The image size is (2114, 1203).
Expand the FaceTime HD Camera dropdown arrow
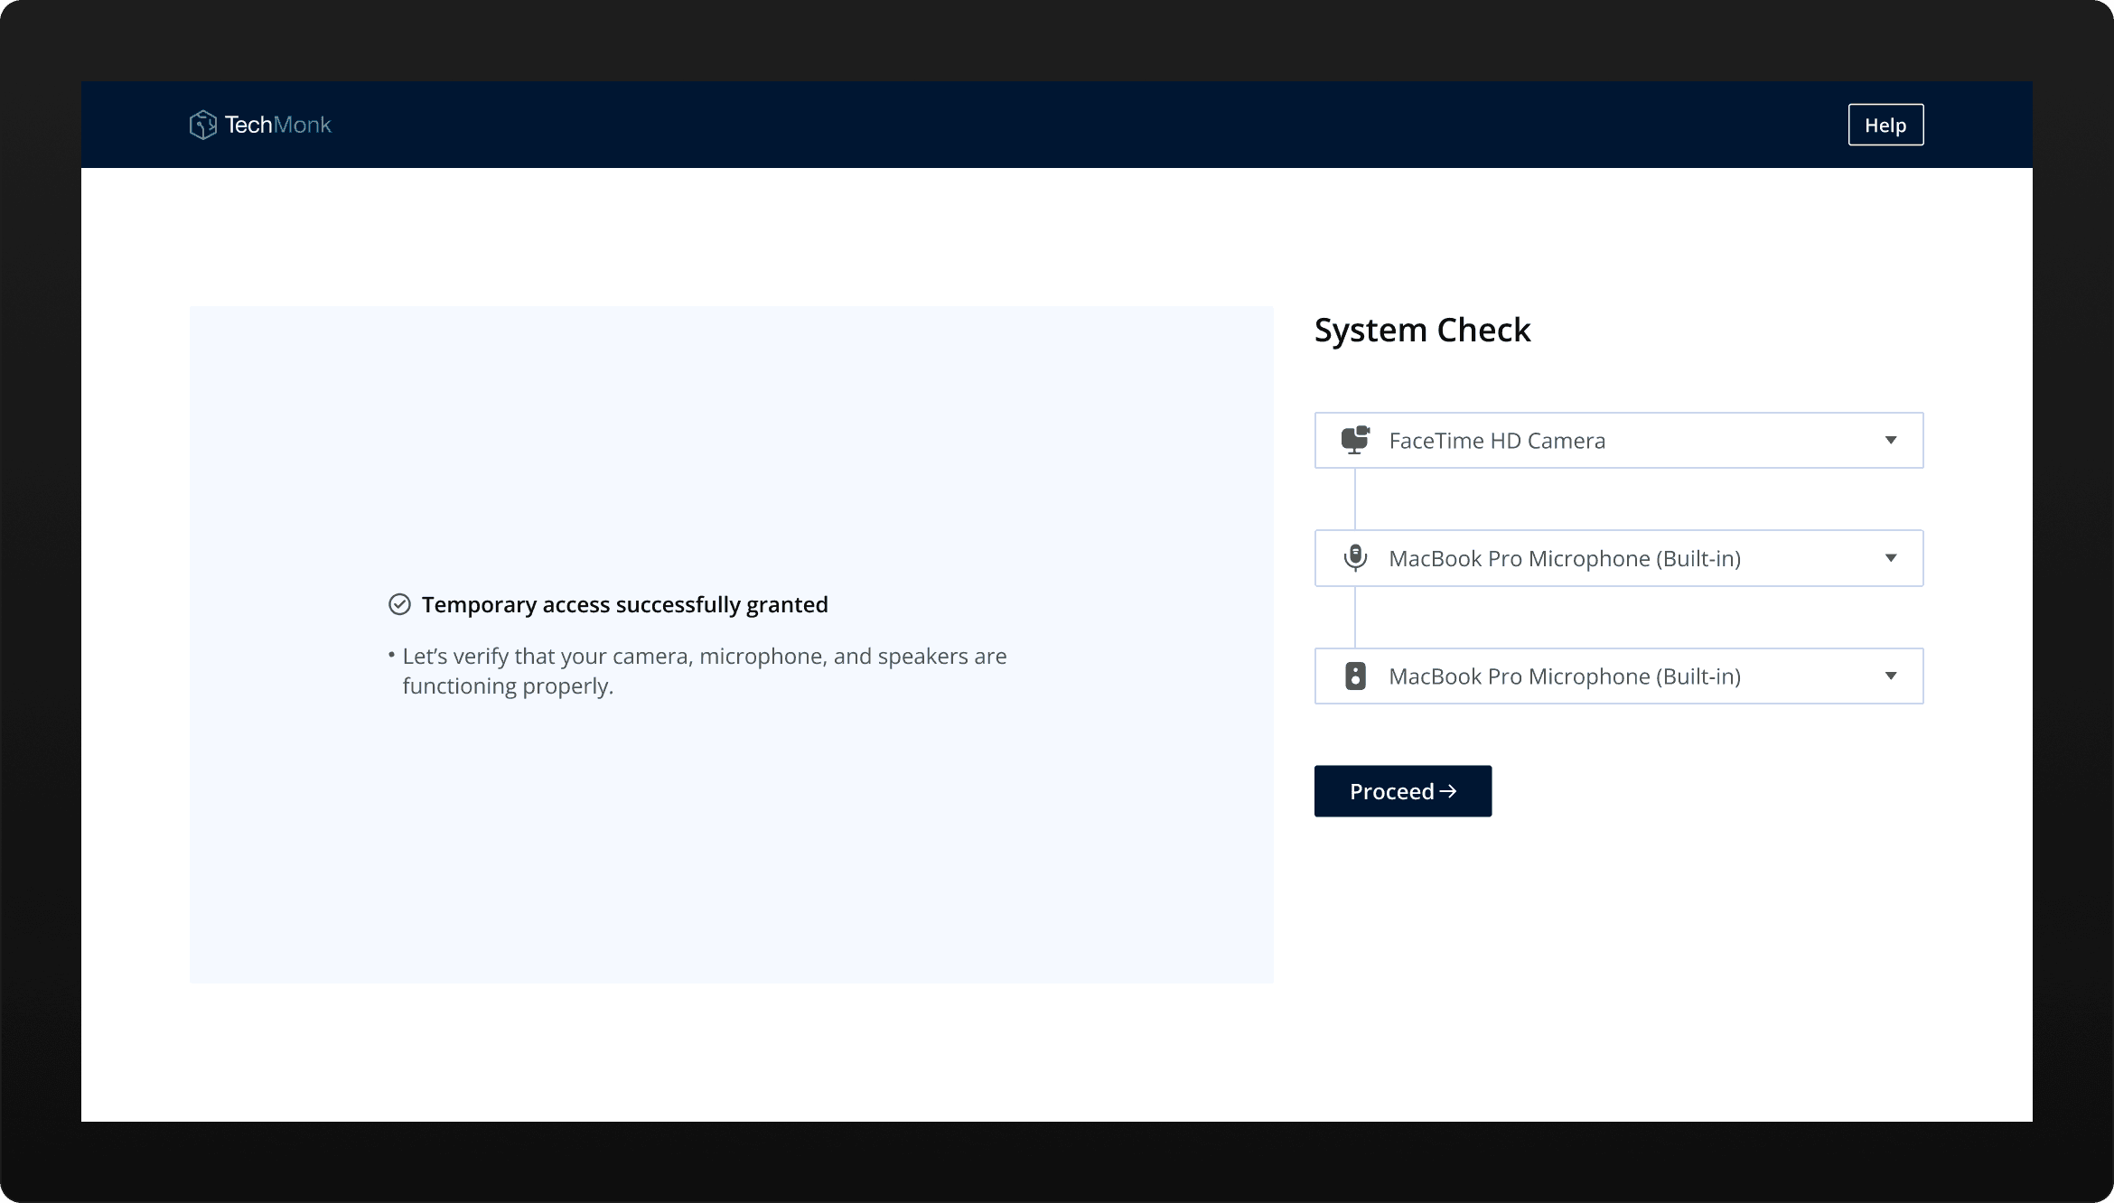coord(1890,440)
